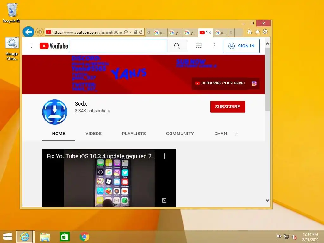Close the active YouTube tab

(210, 33)
